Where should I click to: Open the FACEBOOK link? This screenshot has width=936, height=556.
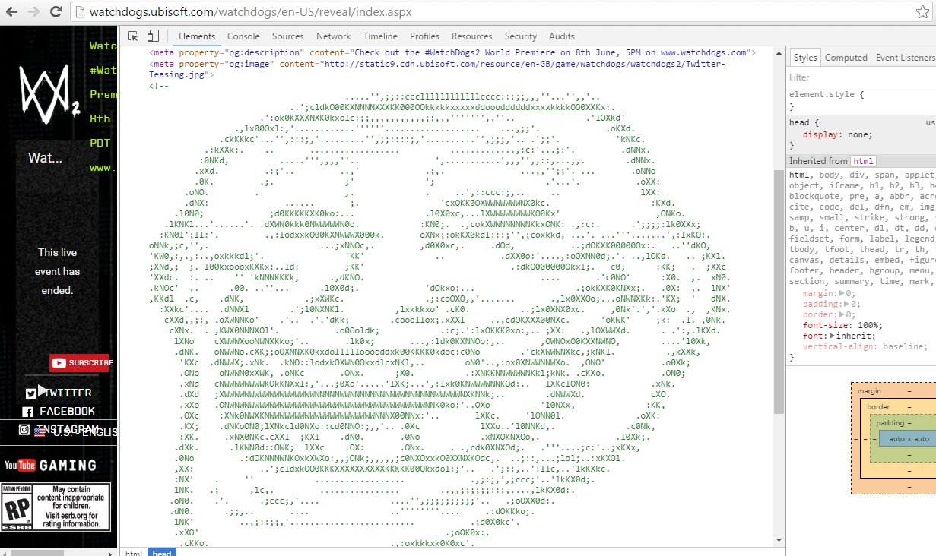point(67,412)
